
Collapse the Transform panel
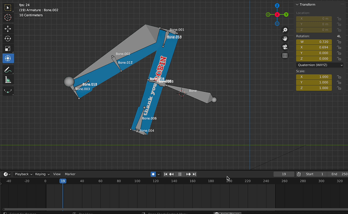297,4
